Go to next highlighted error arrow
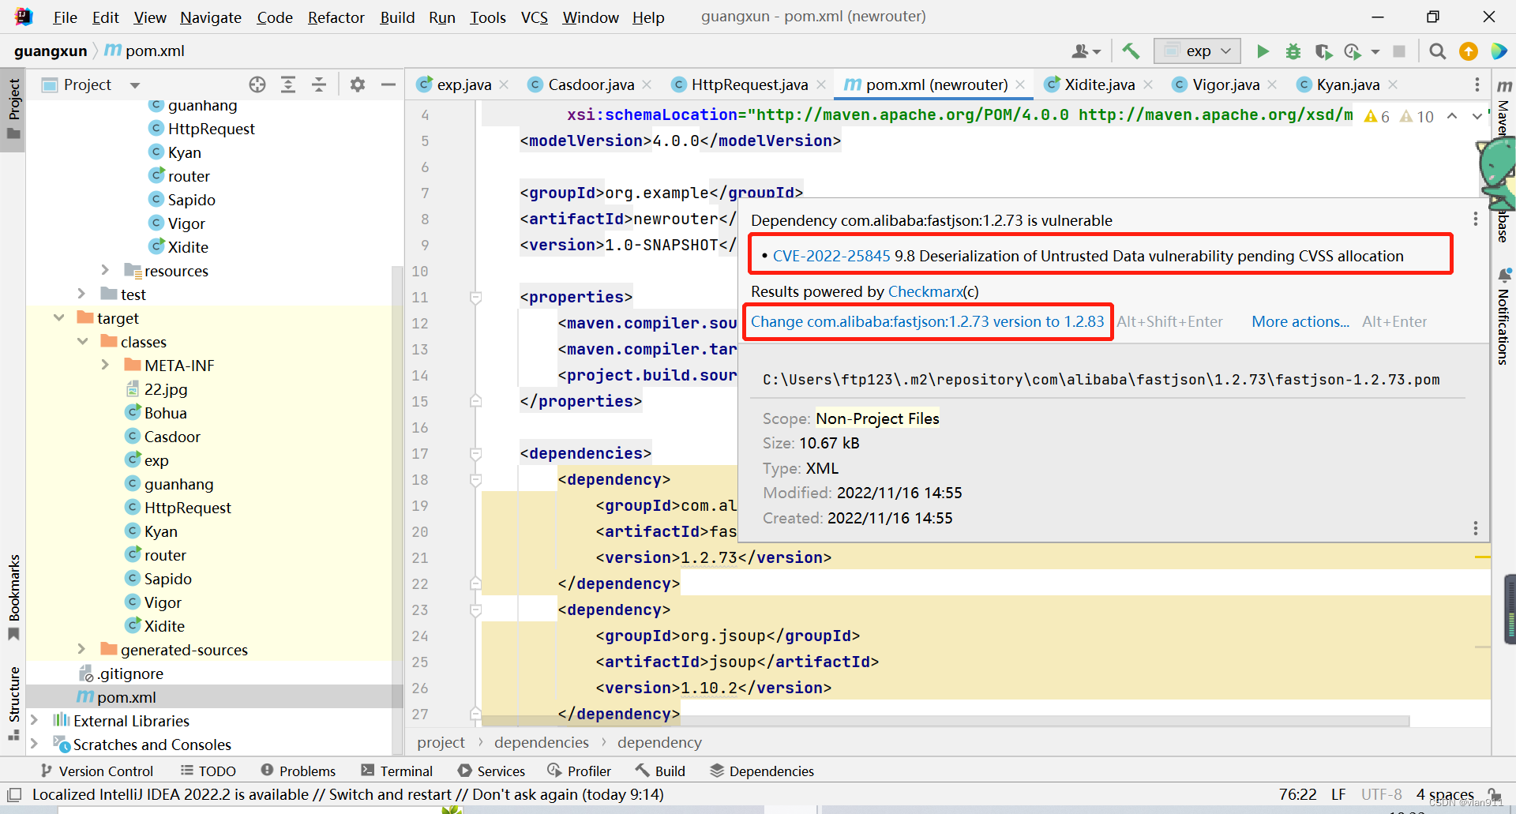 [1477, 116]
